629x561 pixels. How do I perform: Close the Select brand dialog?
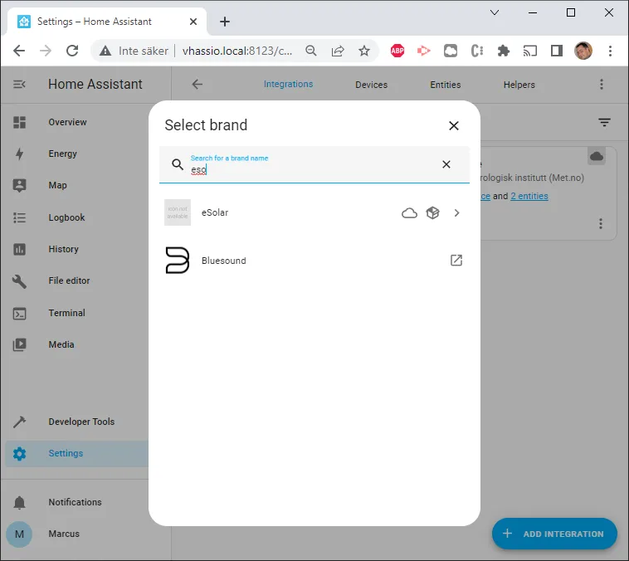[x=454, y=125]
